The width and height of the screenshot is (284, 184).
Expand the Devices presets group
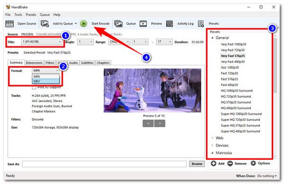(x=213, y=146)
